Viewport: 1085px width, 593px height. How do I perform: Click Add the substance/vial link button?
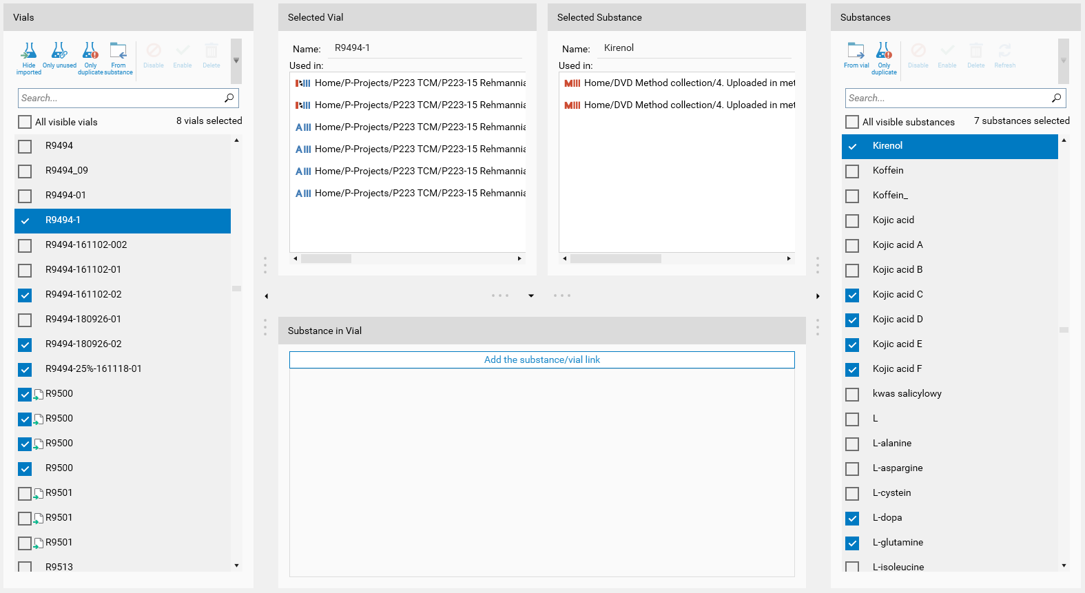pyautogui.click(x=541, y=360)
